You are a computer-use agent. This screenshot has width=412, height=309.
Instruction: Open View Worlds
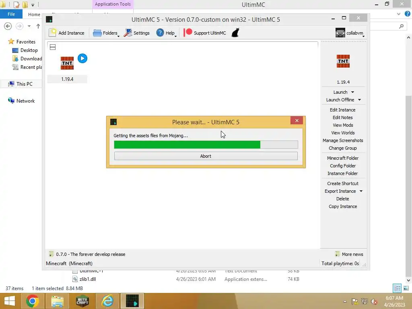pyautogui.click(x=343, y=133)
